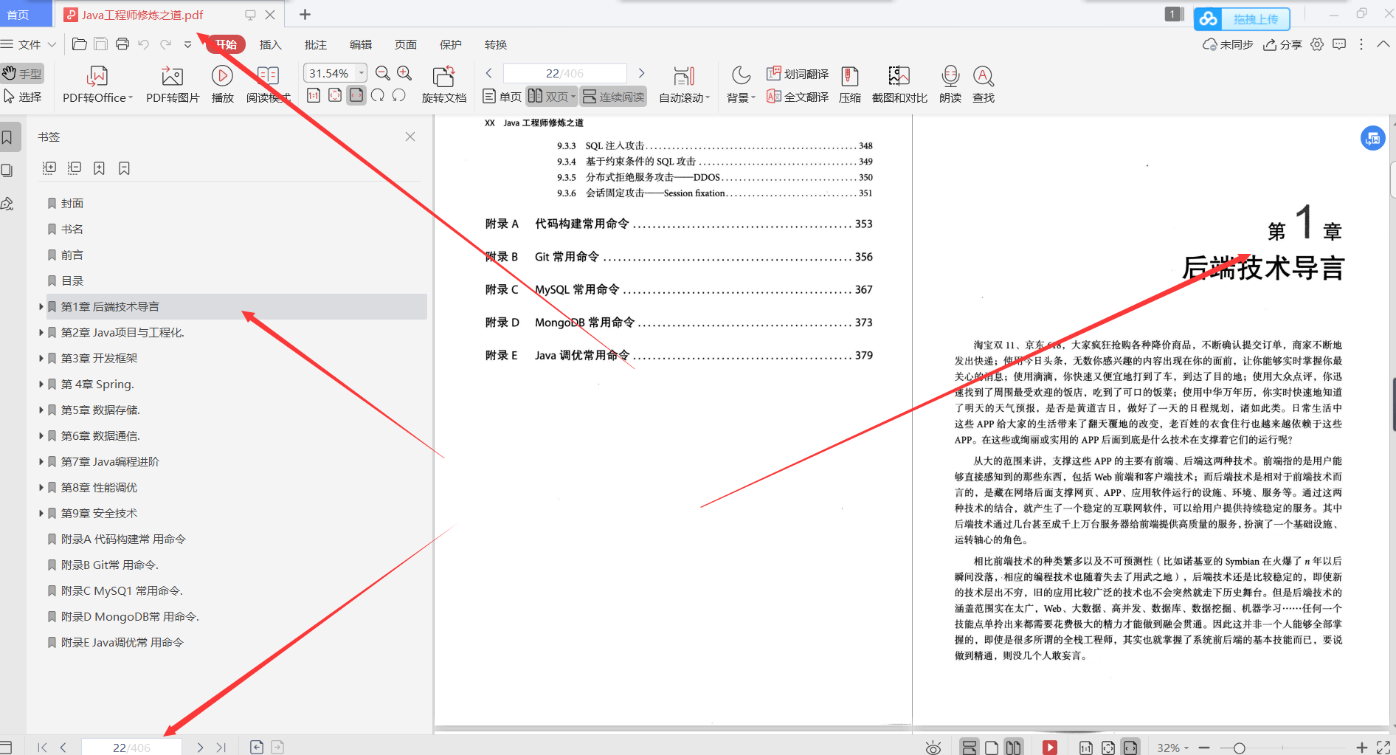Expand bookmark 第2章 Java项目与工程化

point(41,332)
